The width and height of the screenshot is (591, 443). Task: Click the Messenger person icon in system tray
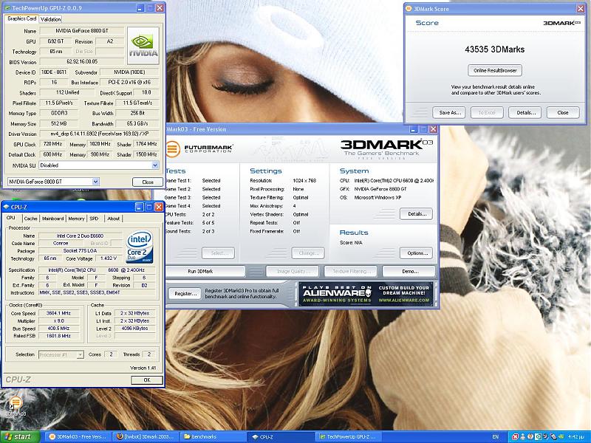[x=522, y=437]
